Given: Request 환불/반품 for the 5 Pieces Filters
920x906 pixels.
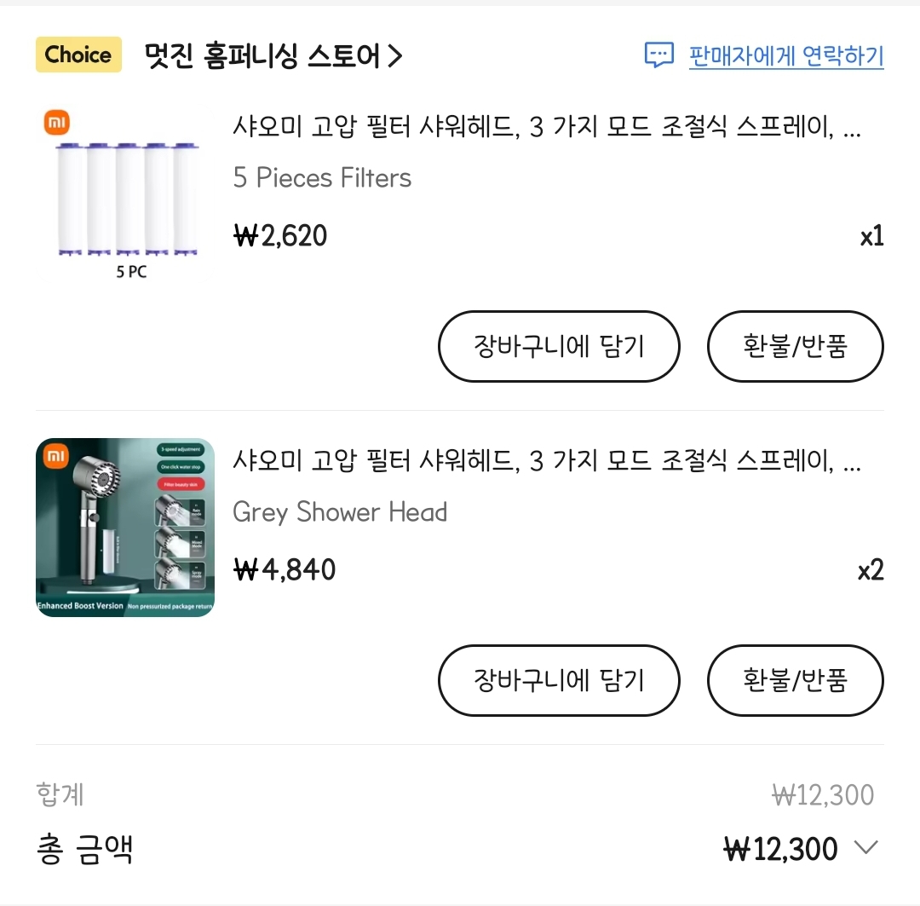Looking at the screenshot, I should (x=795, y=347).
